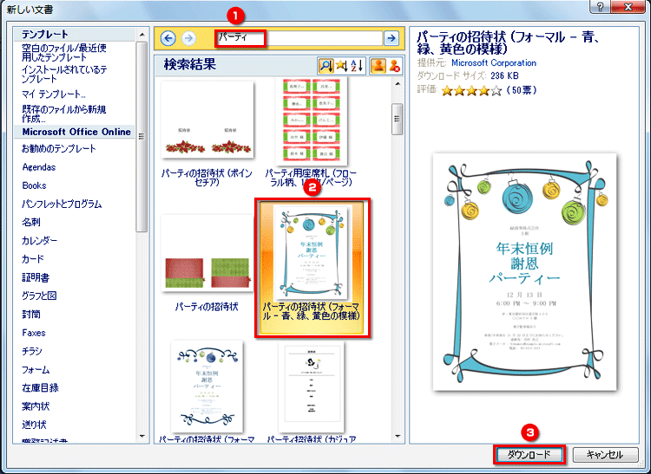
Task: Select Faxes category
Action: (x=34, y=333)
